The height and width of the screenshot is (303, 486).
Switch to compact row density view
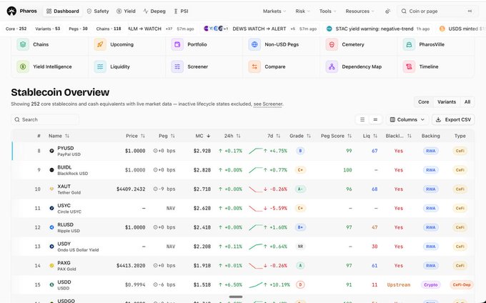[375, 119]
